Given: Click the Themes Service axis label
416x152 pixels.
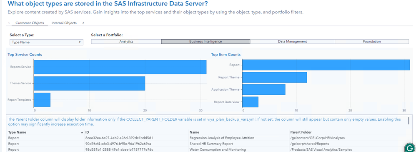Looking at the screenshot, I should [x=20, y=84].
